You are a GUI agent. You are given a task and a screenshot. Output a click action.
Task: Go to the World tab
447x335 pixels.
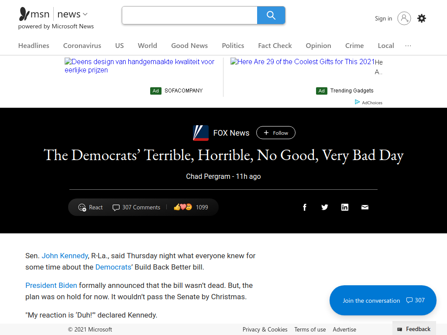pos(148,46)
